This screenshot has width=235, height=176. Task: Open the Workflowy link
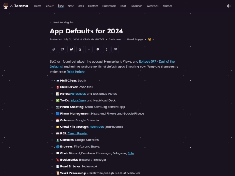[x=78, y=100]
